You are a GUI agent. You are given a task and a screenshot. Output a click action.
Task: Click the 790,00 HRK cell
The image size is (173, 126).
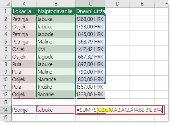(90, 72)
